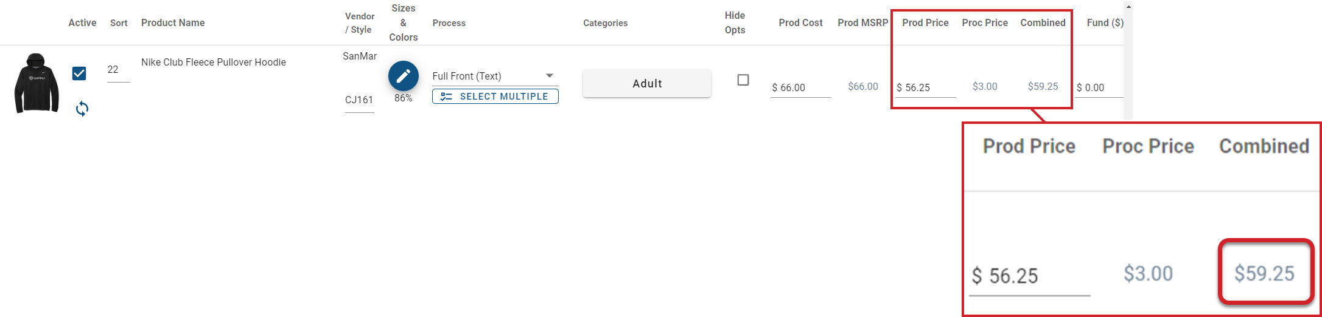
Task: Check the Hide Opts checkbox
Action: pos(743,80)
